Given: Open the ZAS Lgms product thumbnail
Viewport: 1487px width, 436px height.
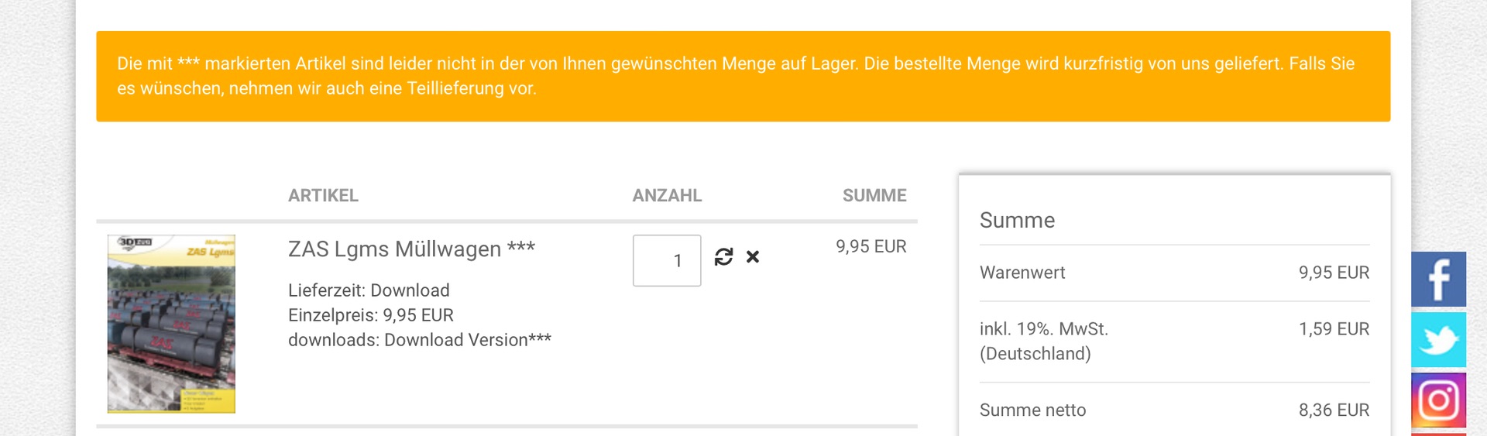Looking at the screenshot, I should [x=171, y=324].
